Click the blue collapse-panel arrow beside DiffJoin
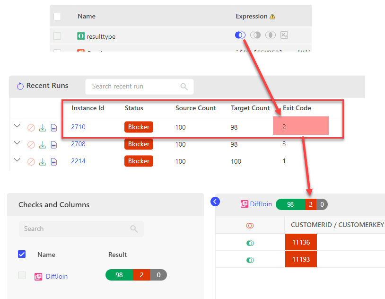Viewport: 385px width, 299px height. point(215,202)
